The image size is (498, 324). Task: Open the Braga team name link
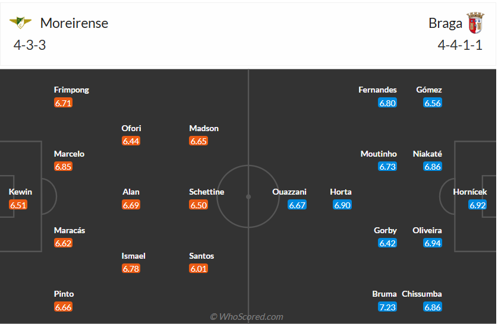(x=445, y=23)
